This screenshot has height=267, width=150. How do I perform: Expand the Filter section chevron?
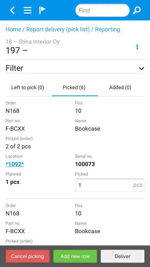tap(141, 68)
